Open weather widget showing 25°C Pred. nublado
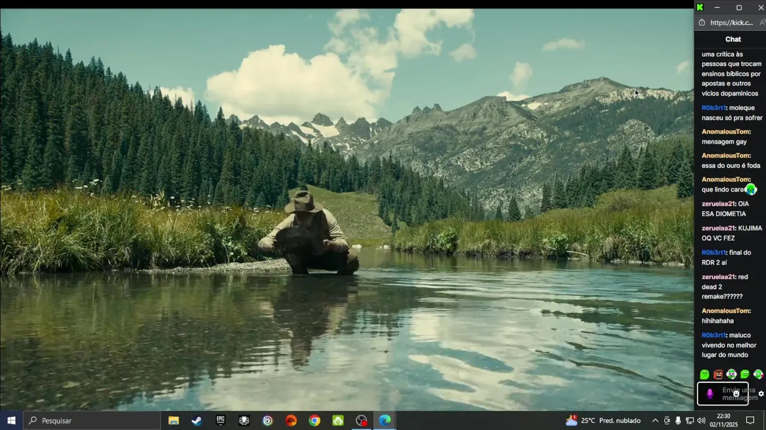The height and width of the screenshot is (430, 766). coord(603,420)
